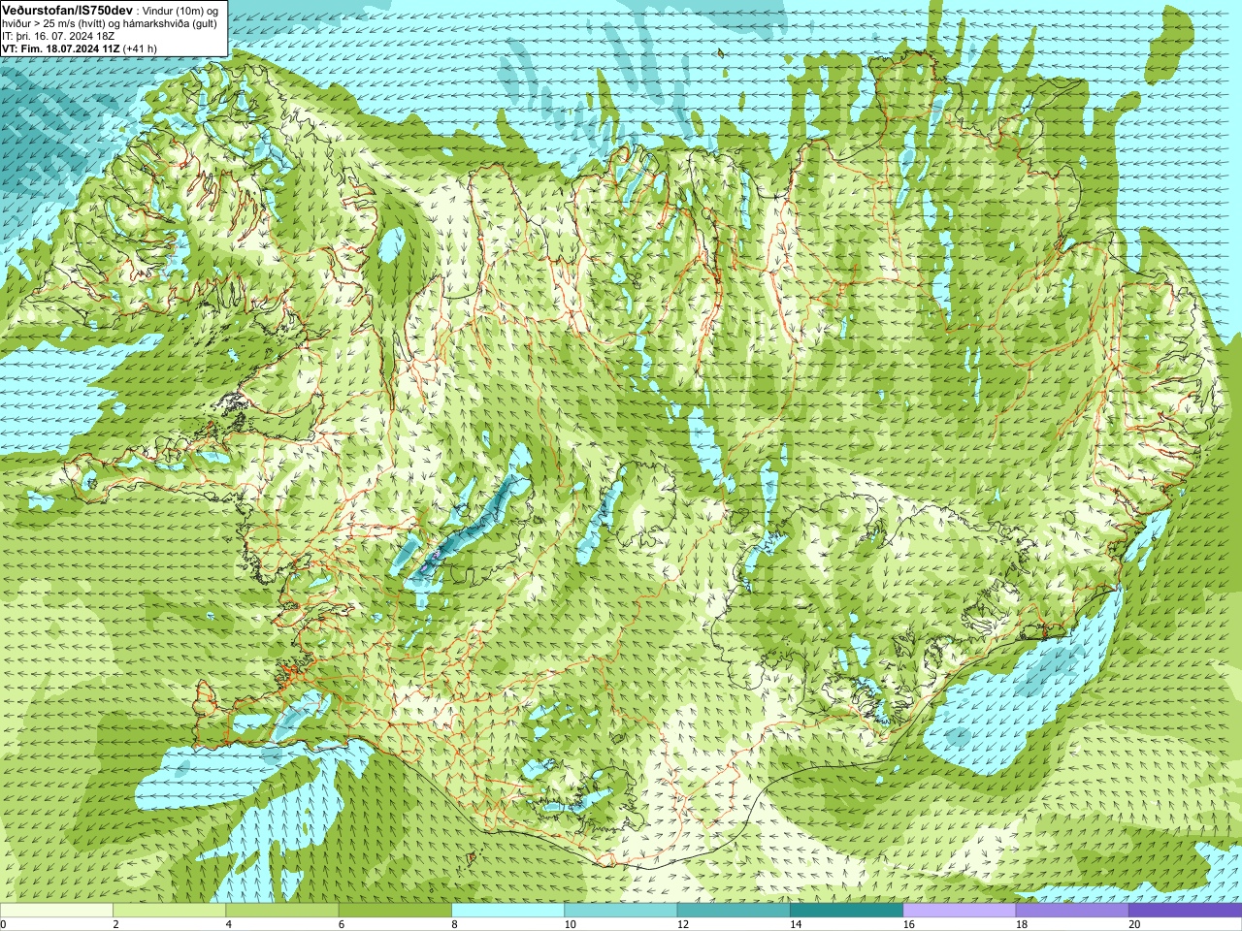This screenshot has width=1242, height=931.
Task: Click the legend scale label "10"
Action: pyautogui.click(x=570, y=924)
